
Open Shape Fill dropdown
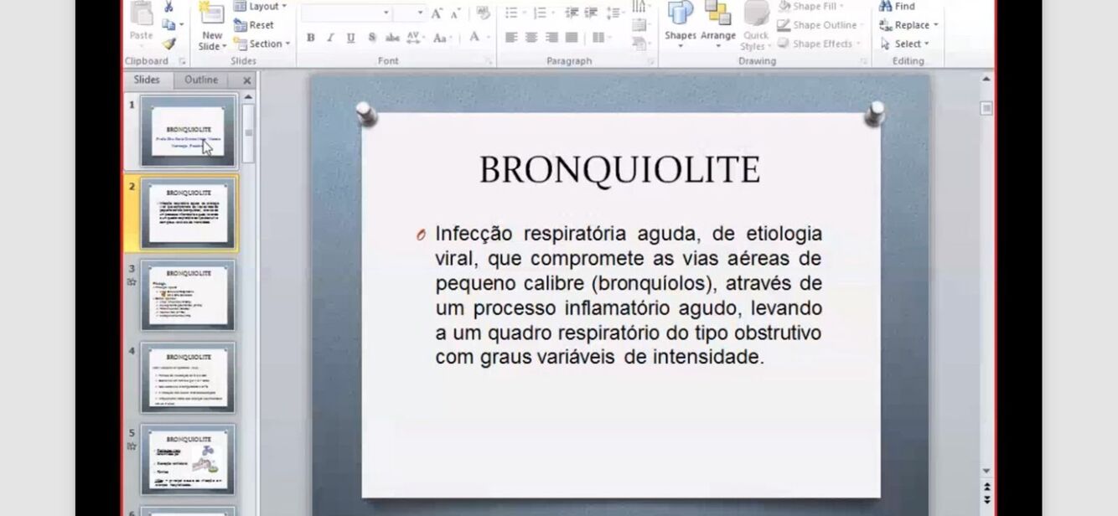pyautogui.click(x=811, y=6)
